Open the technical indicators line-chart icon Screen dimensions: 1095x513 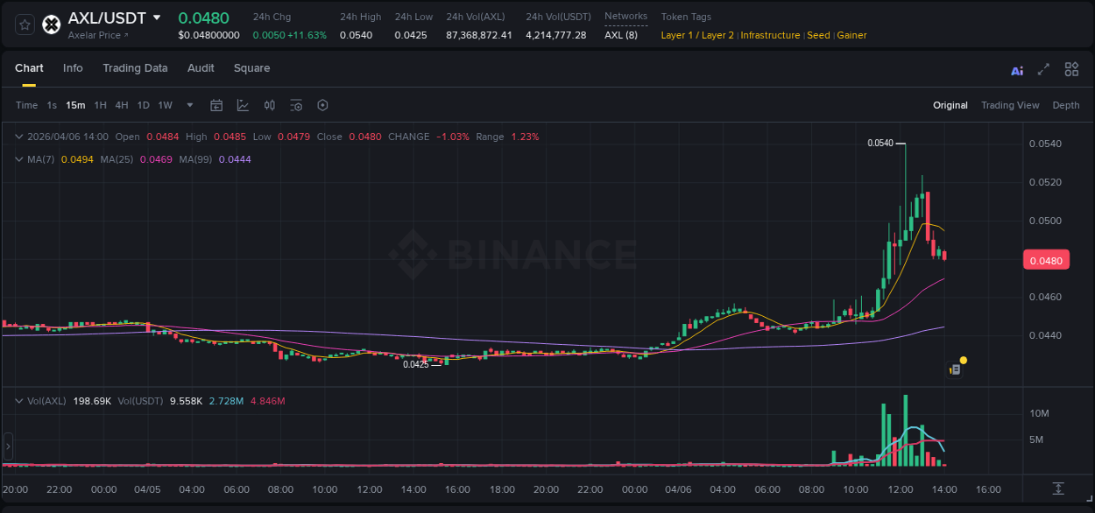243,105
